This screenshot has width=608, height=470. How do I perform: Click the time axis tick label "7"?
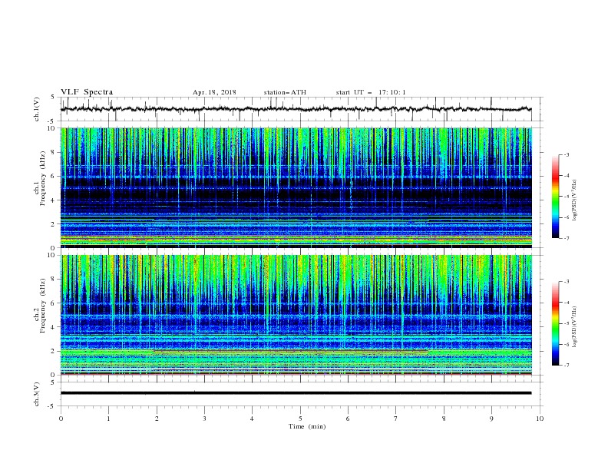coord(396,419)
